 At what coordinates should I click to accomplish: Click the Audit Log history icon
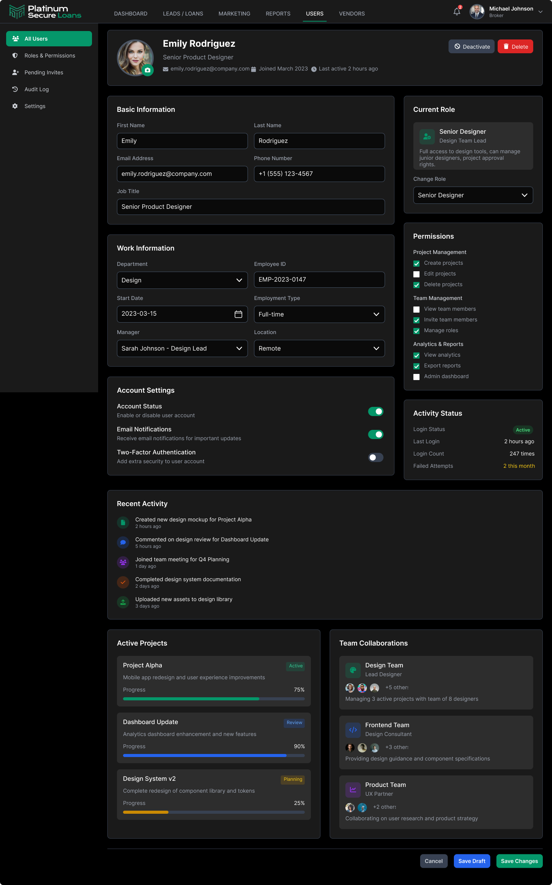tap(15, 89)
